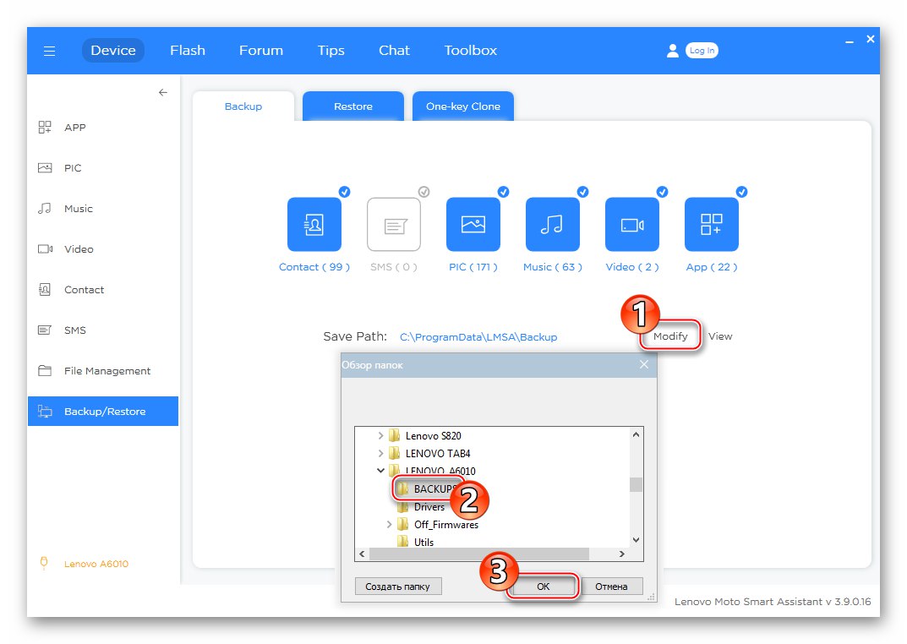
Task: Uncheck the App backup checkmark
Action: coord(741,192)
